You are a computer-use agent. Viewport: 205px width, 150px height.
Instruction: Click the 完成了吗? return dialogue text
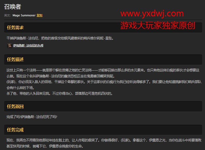pyautogui.click(x=32, y=117)
